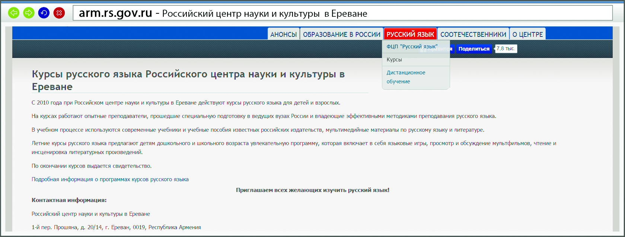Reload the page with the blue refresh icon
Image resolution: width=625 pixels, height=237 pixels.
click(x=44, y=13)
